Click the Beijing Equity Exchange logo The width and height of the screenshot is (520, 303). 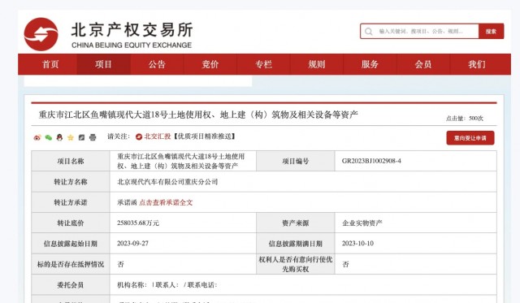click(41, 34)
